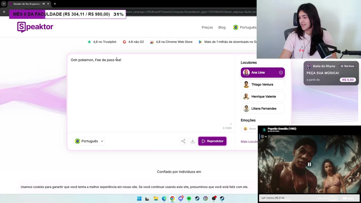Launch Microsoft Edge from the taskbar
This screenshot has width=361, height=203.
pyautogui.click(x=164, y=198)
